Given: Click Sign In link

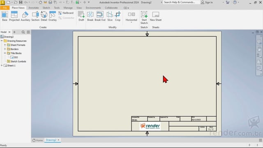Looking at the screenshot, I should point(207,2).
